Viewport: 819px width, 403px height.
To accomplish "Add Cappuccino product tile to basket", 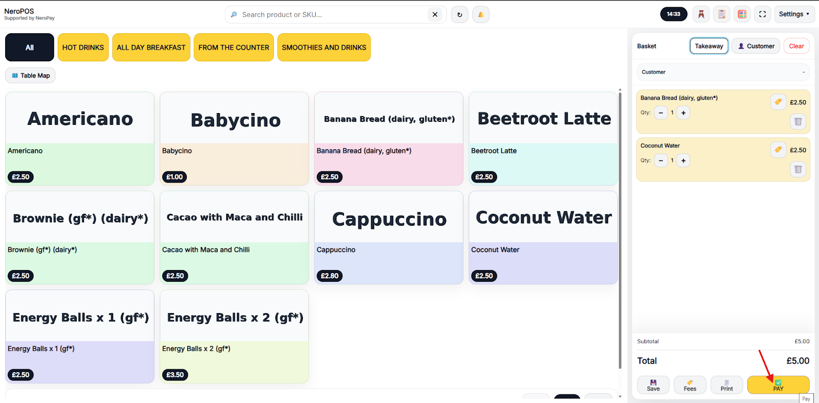I will 389,238.
